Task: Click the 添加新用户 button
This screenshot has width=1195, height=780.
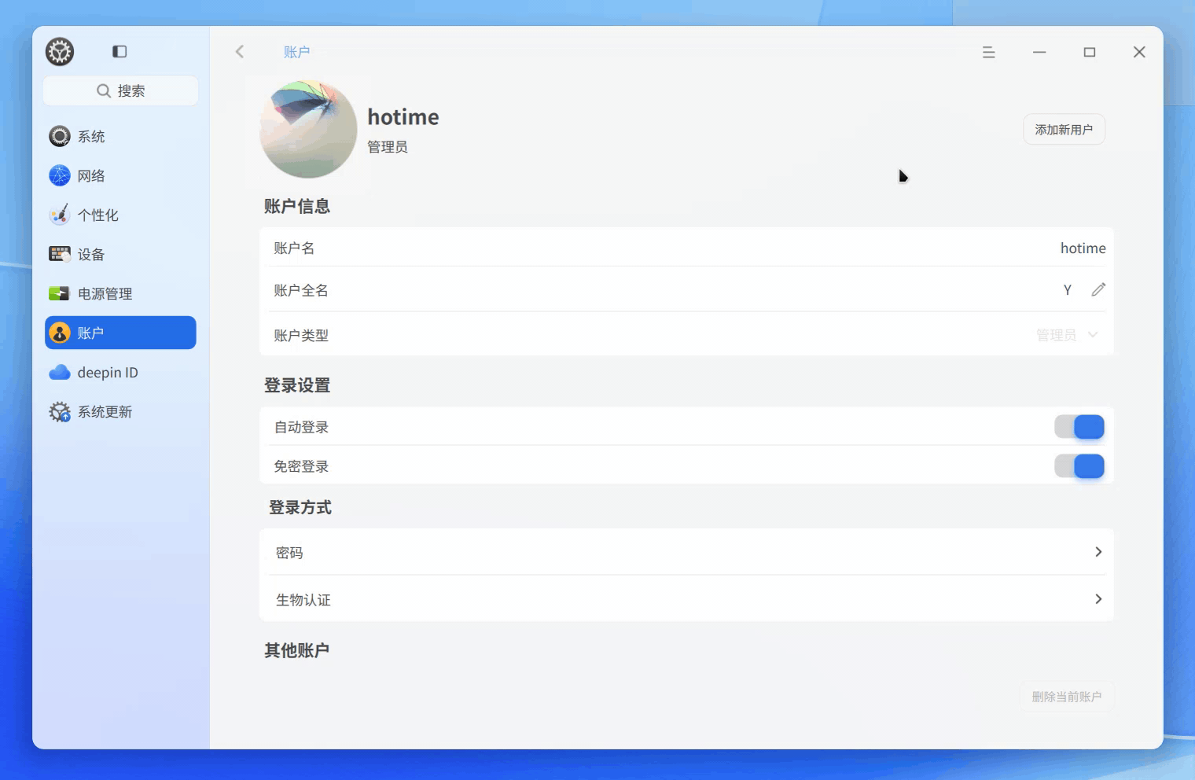Action: (1064, 130)
